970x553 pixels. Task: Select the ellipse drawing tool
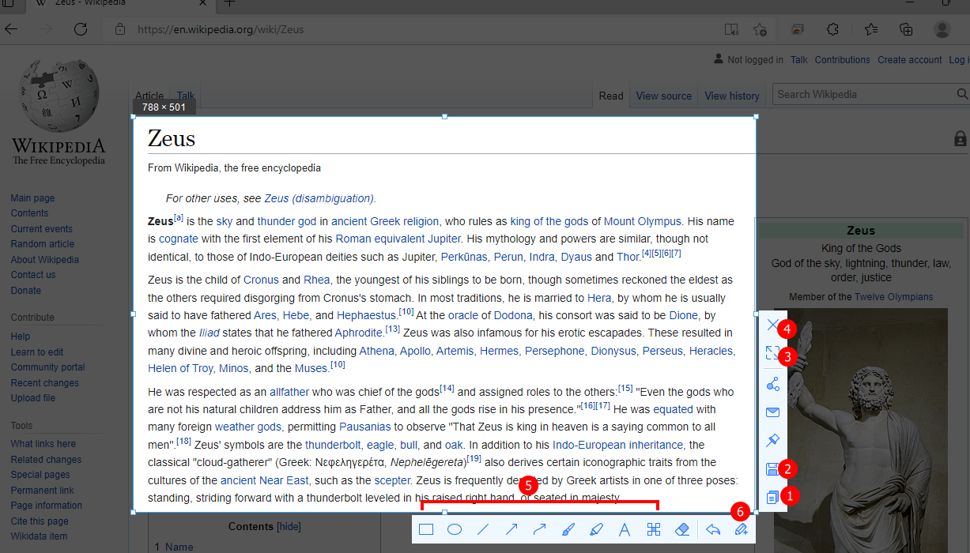(x=455, y=529)
